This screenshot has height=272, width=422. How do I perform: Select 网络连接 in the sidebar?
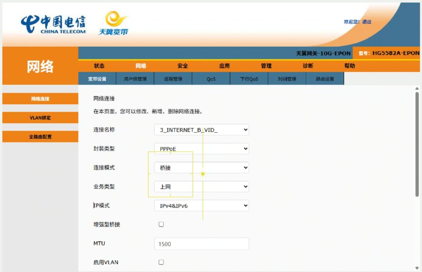click(40, 99)
